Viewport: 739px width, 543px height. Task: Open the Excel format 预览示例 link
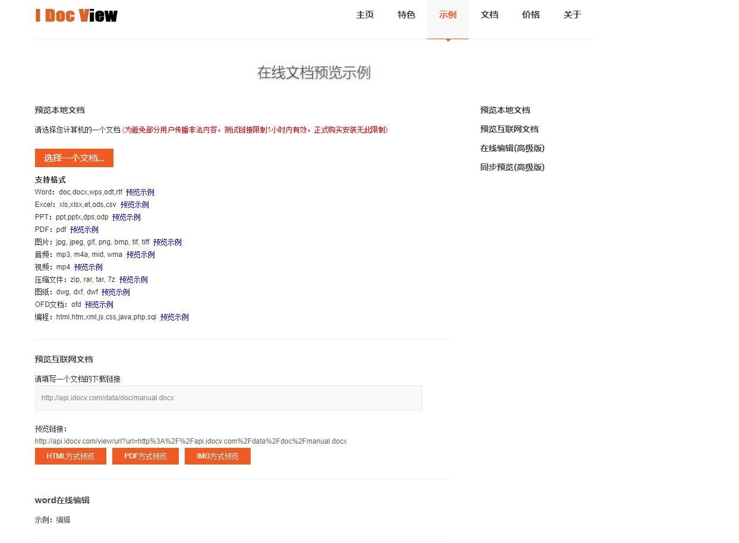pos(135,205)
